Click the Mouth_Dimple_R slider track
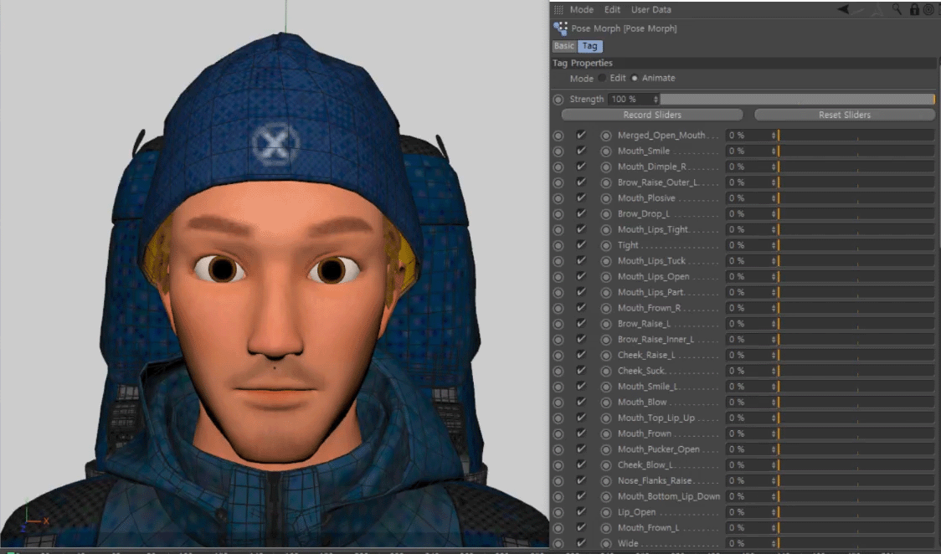941x554 pixels. [x=856, y=167]
